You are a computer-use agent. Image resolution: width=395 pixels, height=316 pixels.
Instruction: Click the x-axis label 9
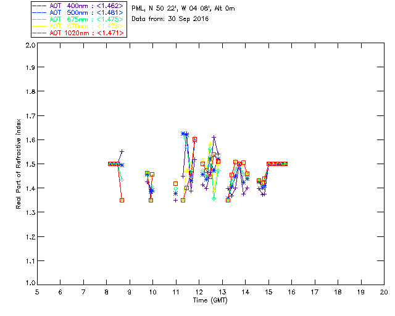130,293
